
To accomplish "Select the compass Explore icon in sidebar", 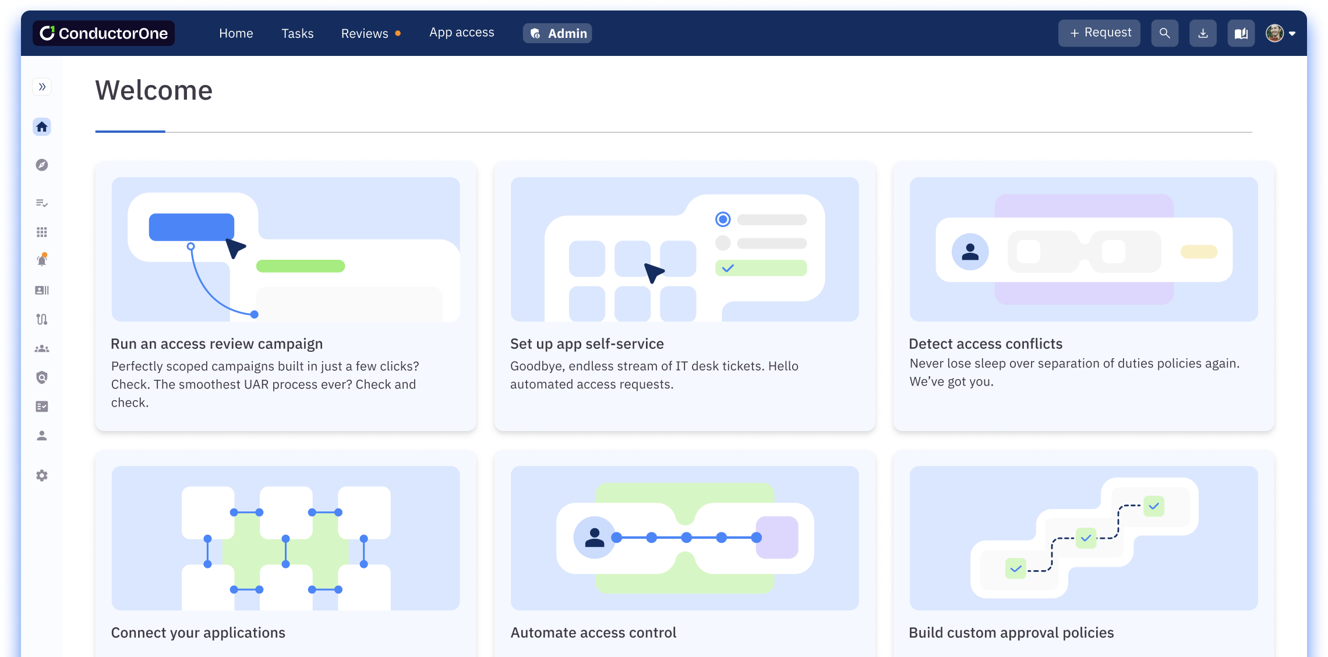I will (x=41, y=165).
